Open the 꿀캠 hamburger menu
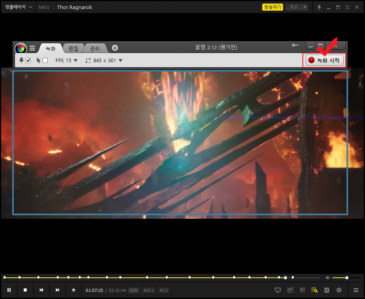Viewport: 365px width, 299px height. tap(32, 48)
